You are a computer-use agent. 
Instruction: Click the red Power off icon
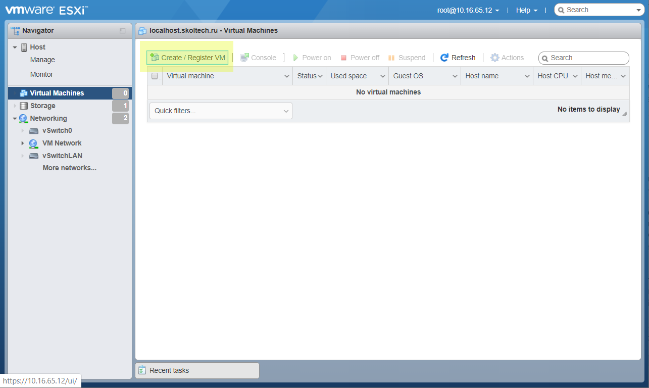343,58
